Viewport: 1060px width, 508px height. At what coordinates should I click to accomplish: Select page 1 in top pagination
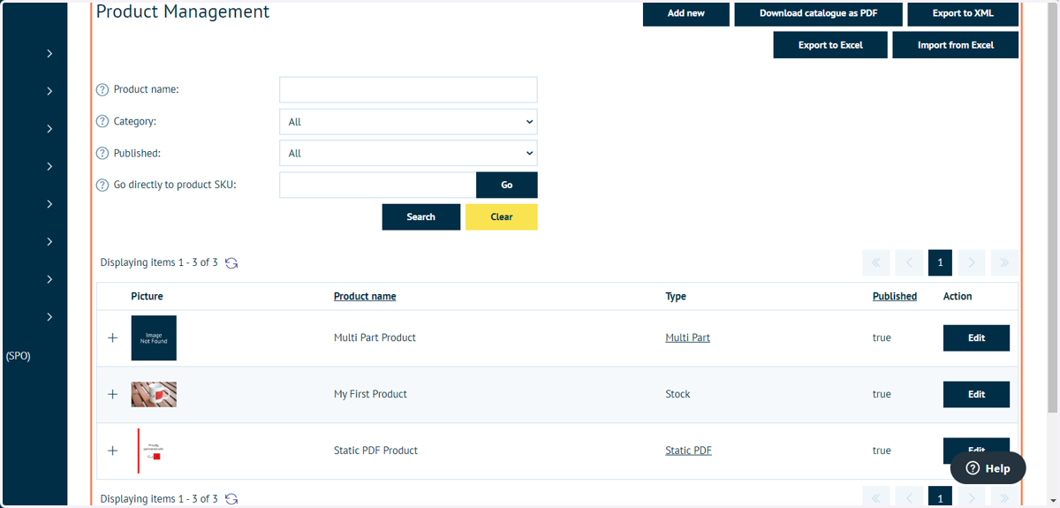(x=940, y=262)
